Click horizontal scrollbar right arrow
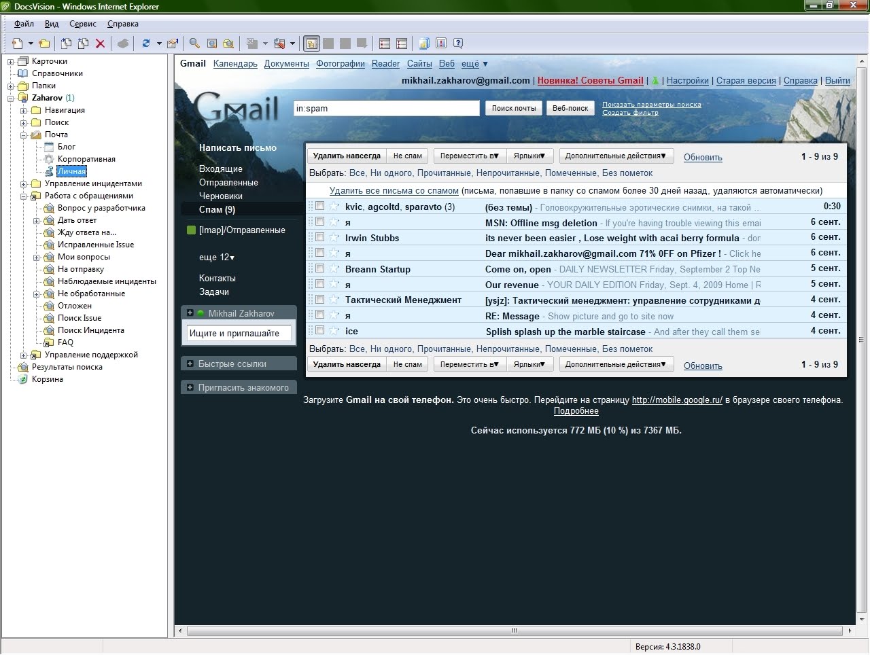 [850, 631]
